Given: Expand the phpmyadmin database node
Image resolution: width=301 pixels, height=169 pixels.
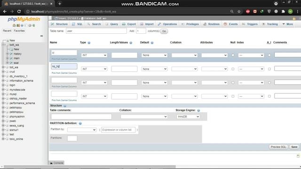Looking at the screenshot, I should (3, 116).
